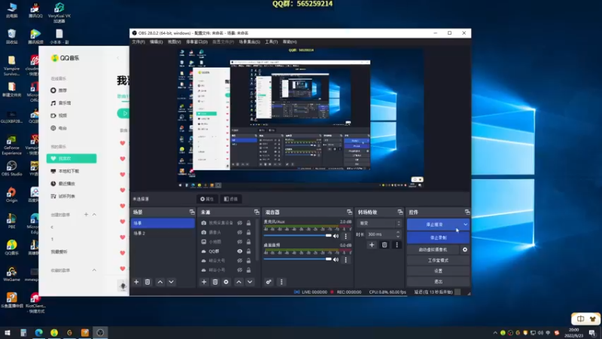The height and width of the screenshot is (339, 602).
Task: Show the 峡谷小号 source with eye icon
Action: click(239, 270)
